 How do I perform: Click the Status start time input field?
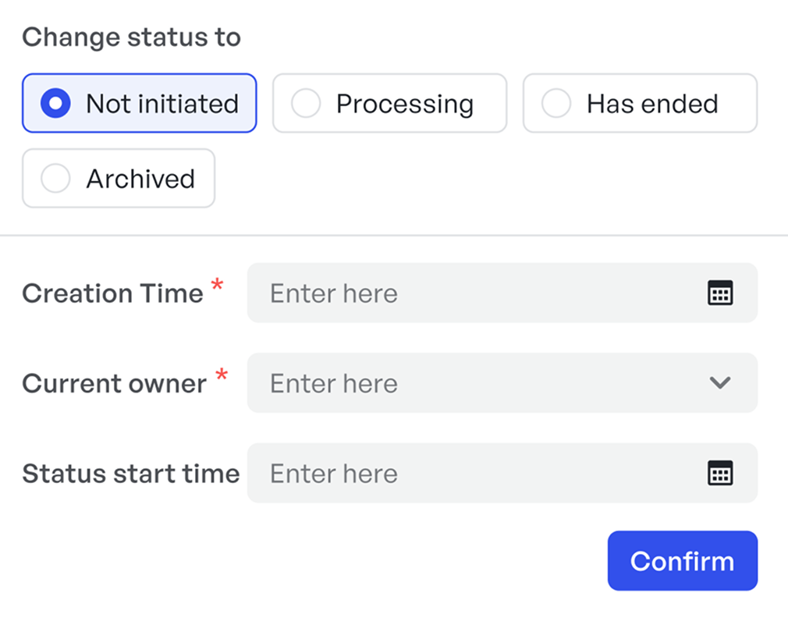pos(468,473)
